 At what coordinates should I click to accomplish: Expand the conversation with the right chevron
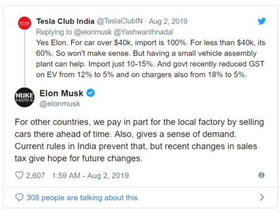[x=262, y=197]
